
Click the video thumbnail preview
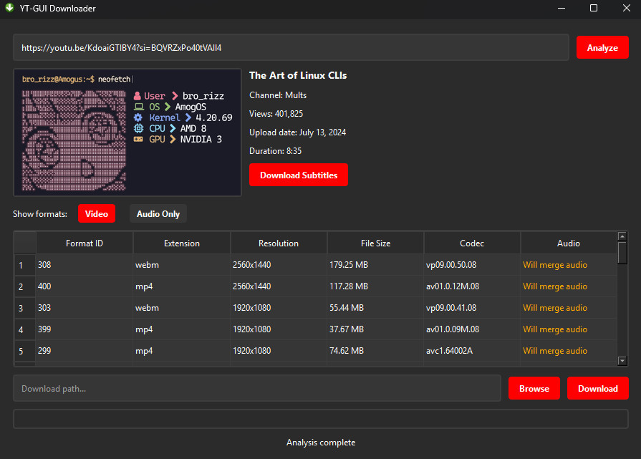pyautogui.click(x=127, y=132)
